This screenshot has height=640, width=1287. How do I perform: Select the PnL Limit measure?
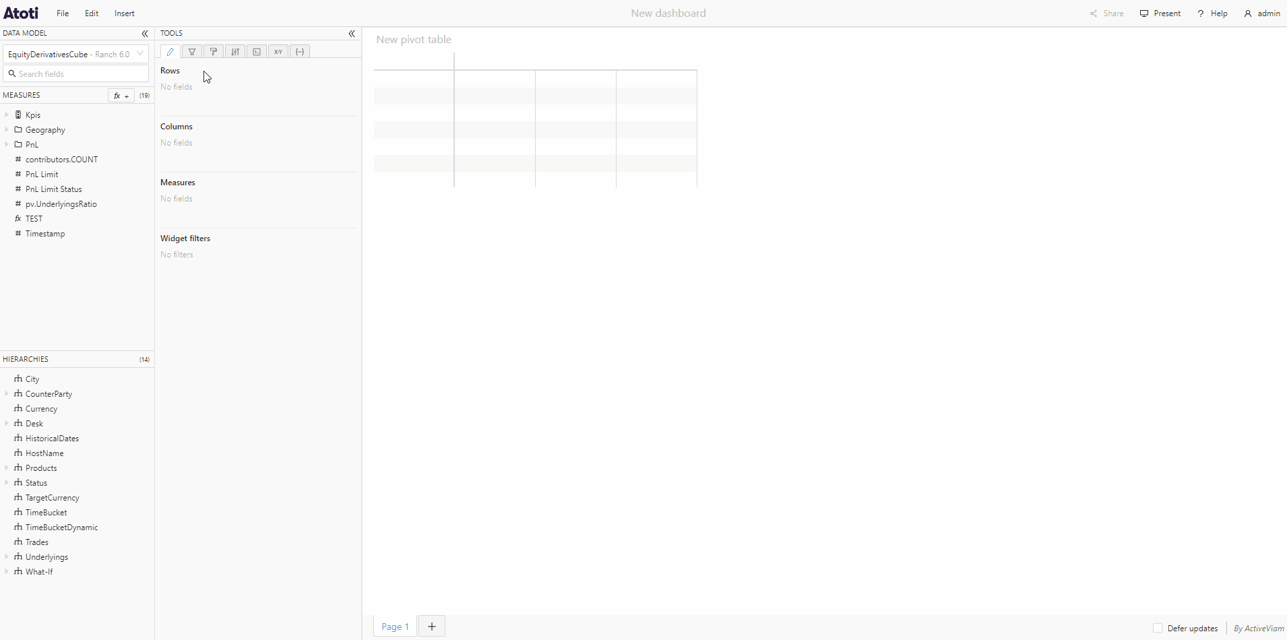(x=42, y=174)
